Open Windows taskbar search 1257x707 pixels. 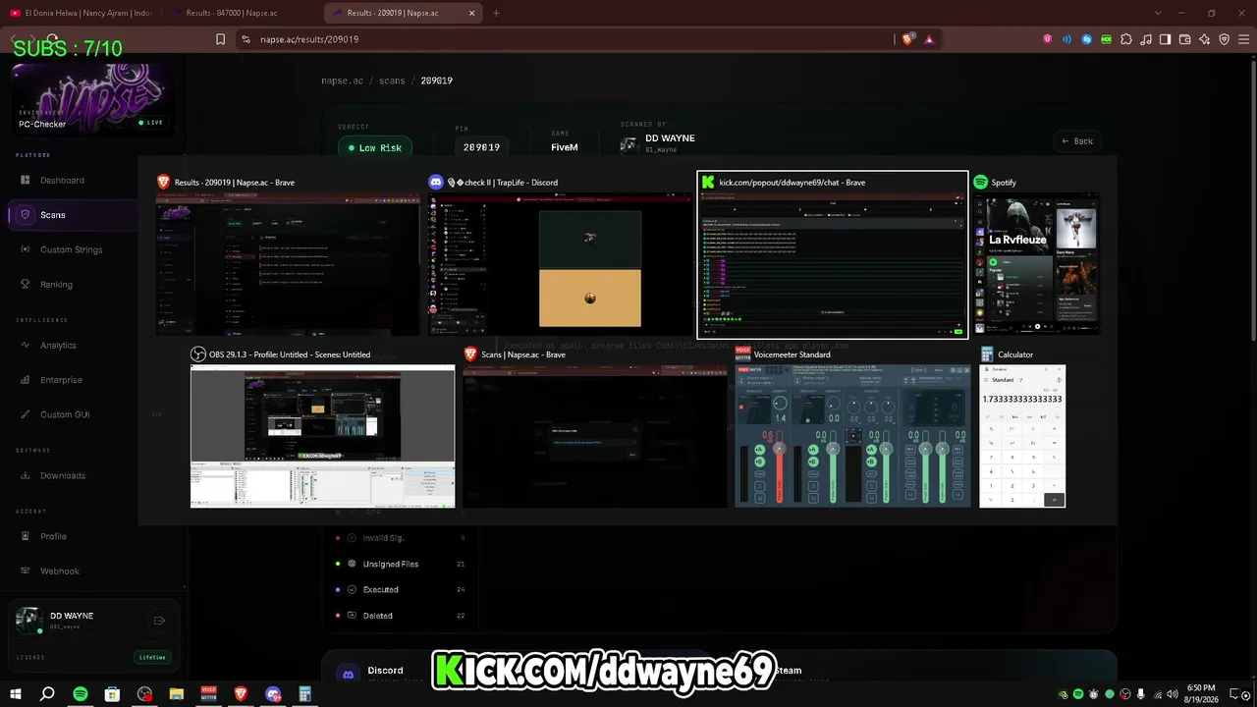coord(47,694)
